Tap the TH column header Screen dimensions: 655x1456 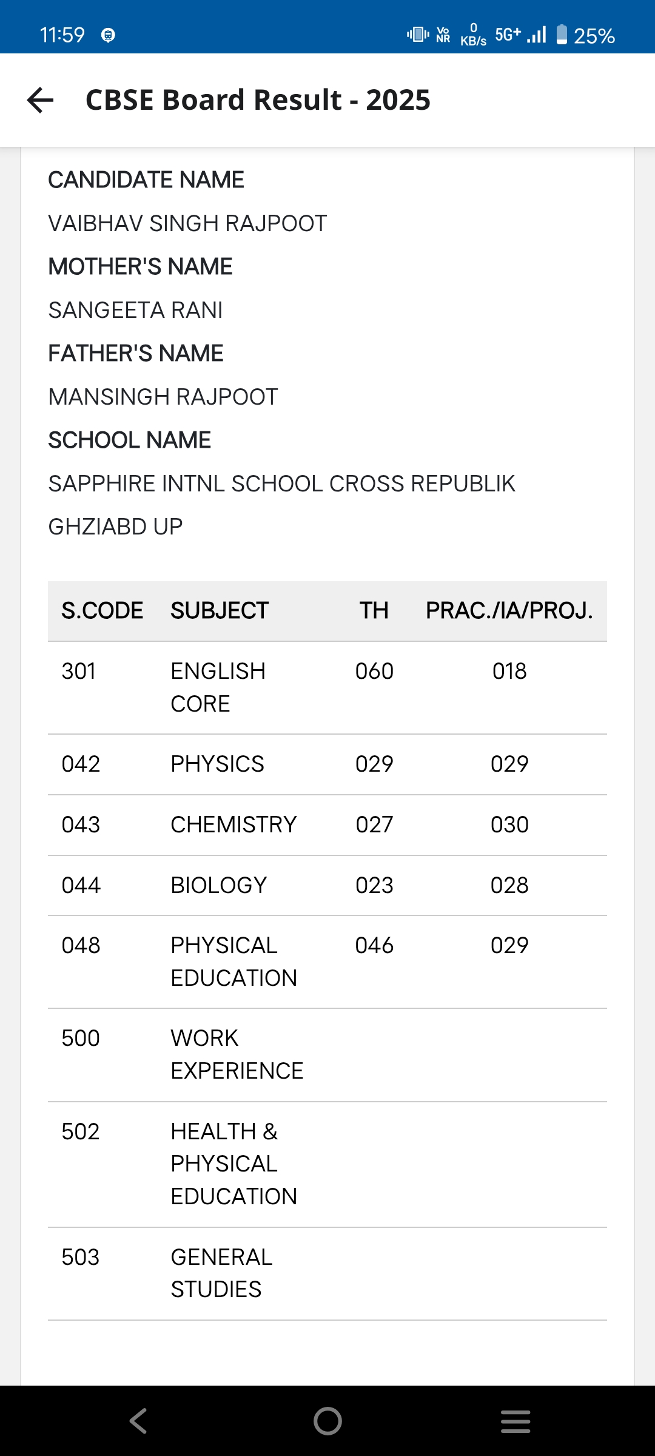click(374, 610)
